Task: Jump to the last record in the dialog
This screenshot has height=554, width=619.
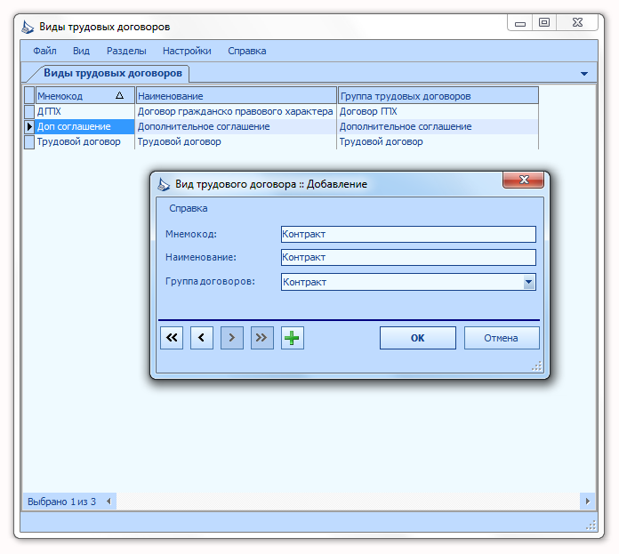Action: click(262, 338)
